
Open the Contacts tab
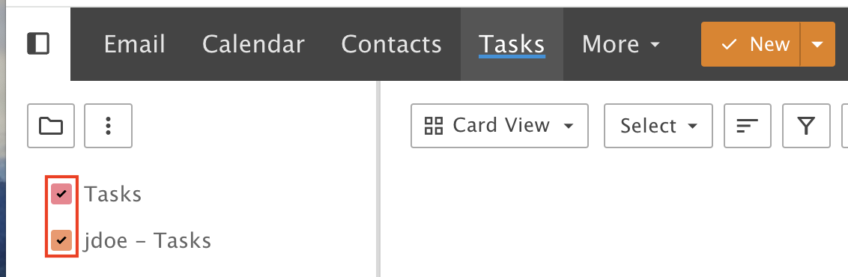click(392, 44)
